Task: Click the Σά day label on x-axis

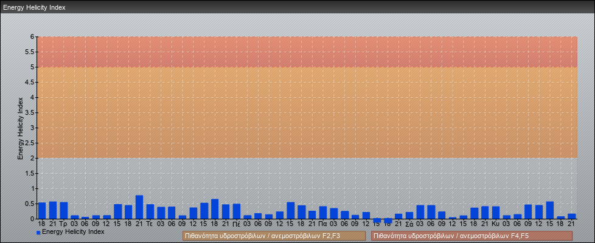Action: coord(409,224)
